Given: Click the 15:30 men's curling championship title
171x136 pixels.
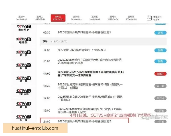Looking at the screenshot, I should tap(90, 86).
